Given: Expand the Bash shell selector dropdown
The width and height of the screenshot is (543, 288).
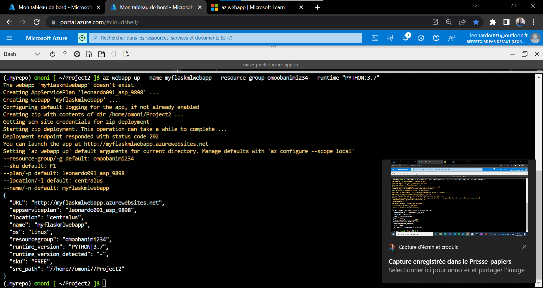Looking at the screenshot, I should pos(37,54).
